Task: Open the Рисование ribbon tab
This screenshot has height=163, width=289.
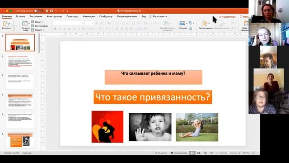Action: point(36,16)
